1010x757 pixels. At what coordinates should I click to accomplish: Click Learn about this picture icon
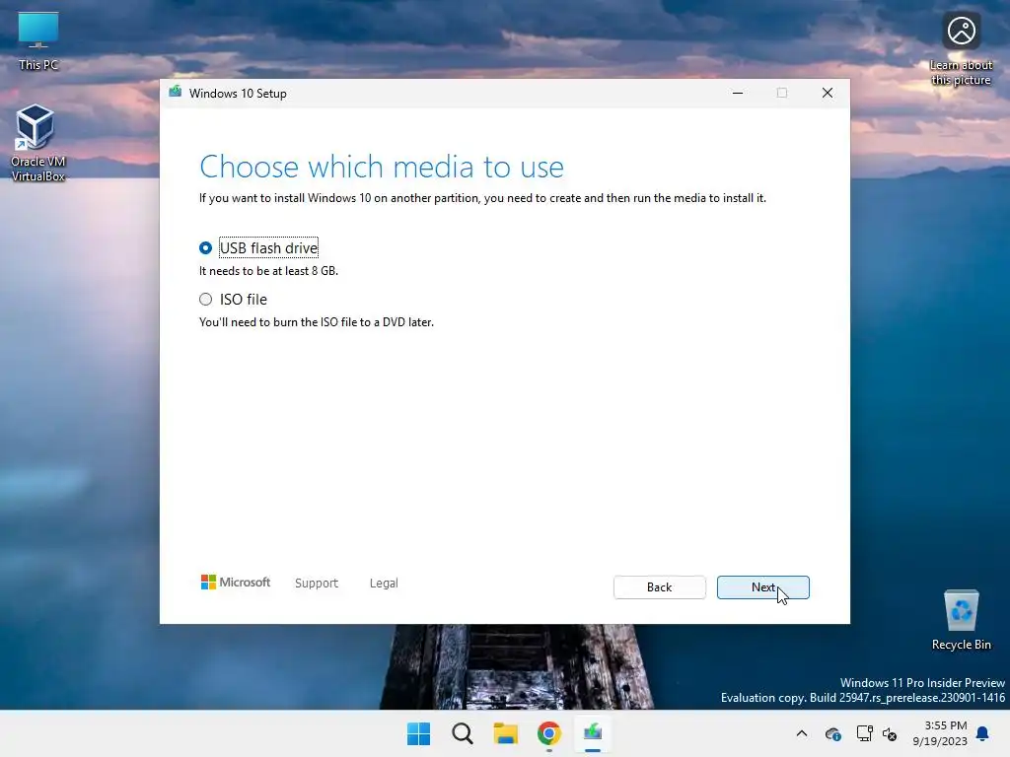[961, 49]
